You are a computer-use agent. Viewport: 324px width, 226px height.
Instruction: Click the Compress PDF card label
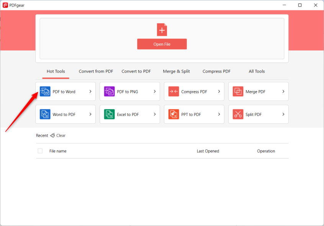pos(194,92)
